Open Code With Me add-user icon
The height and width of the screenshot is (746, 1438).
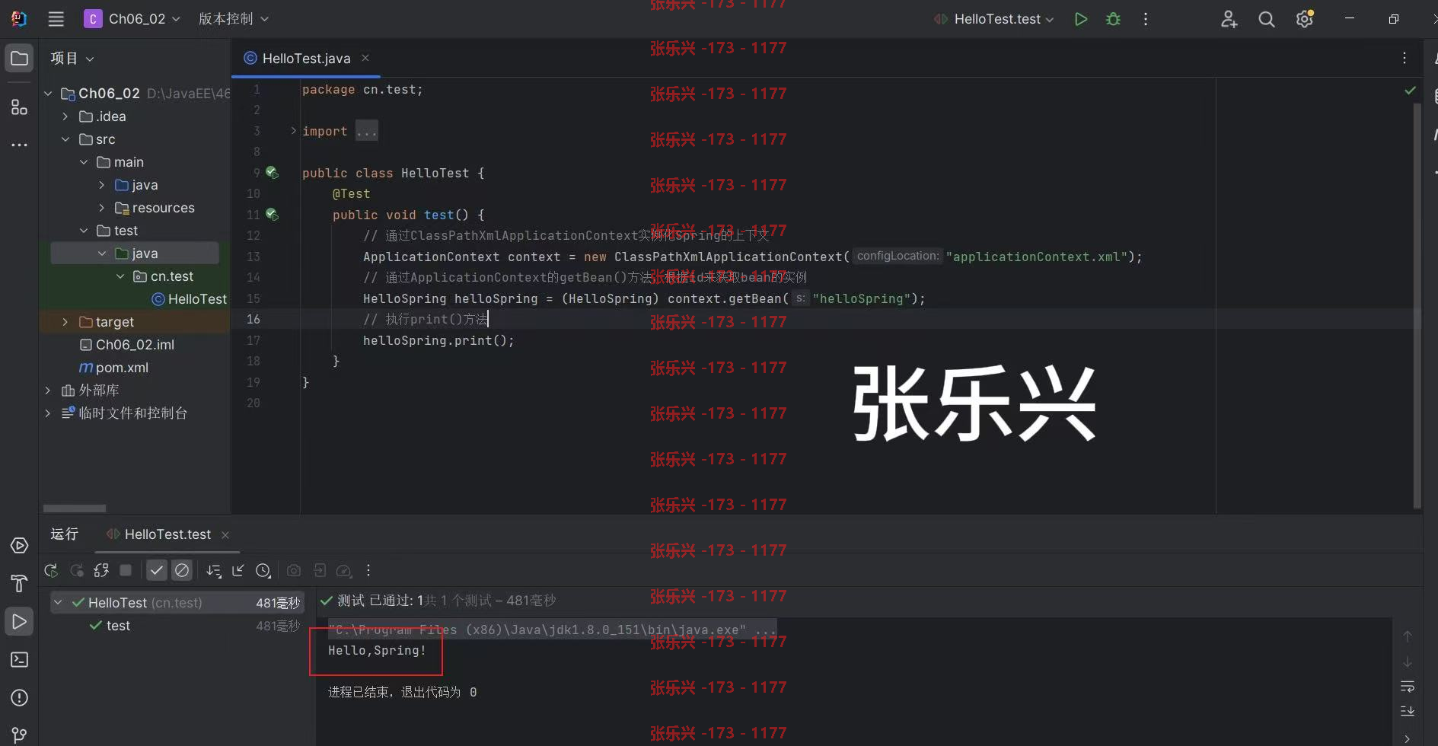pos(1229,19)
